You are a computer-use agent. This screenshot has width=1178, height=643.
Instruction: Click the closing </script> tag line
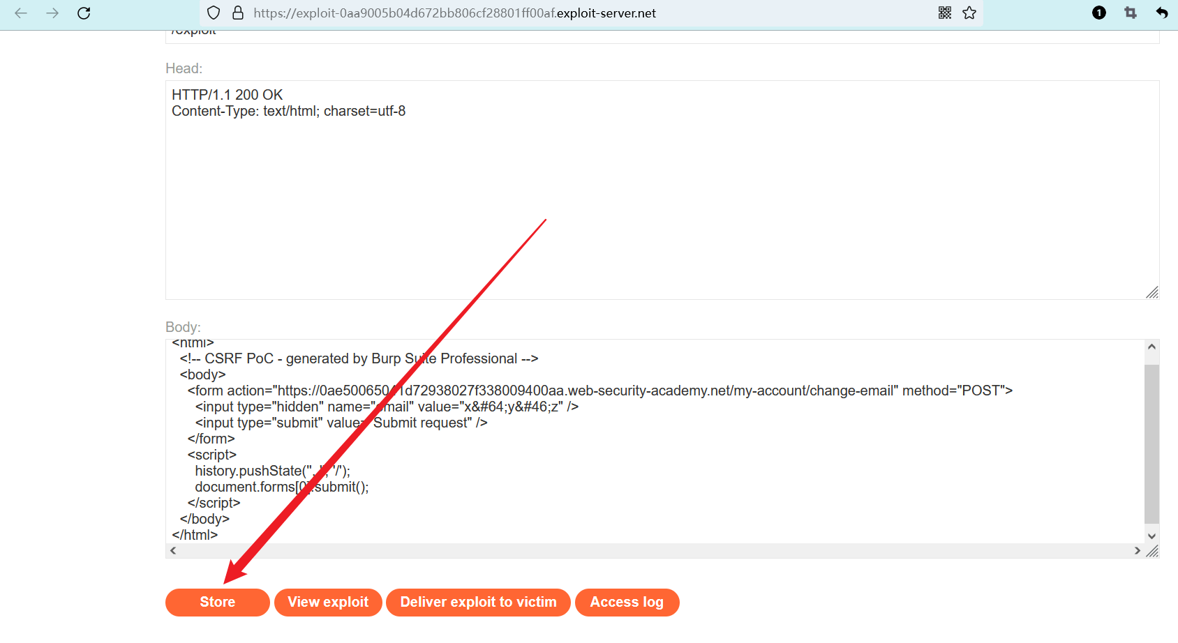pos(214,503)
